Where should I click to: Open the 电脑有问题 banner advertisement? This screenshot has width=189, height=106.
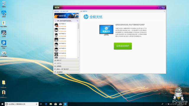(66, 16)
